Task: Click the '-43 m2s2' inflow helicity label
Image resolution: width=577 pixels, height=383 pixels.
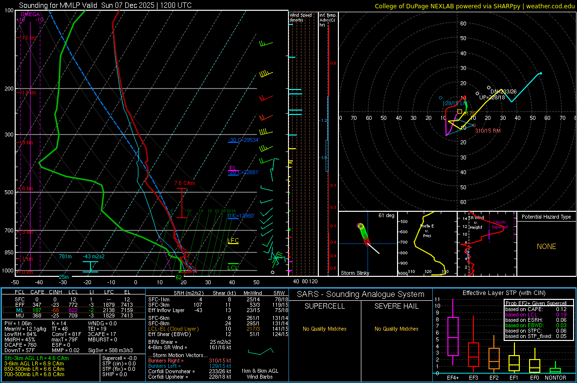Action: tap(93, 256)
